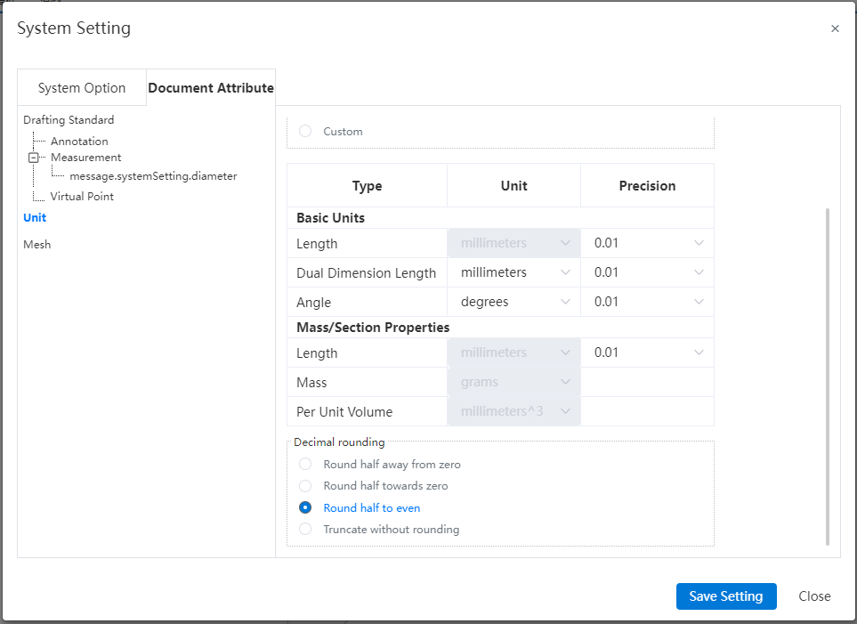Click disabled Mass/Section Length unit dropdown
The image size is (857, 624).
pyautogui.click(x=513, y=353)
